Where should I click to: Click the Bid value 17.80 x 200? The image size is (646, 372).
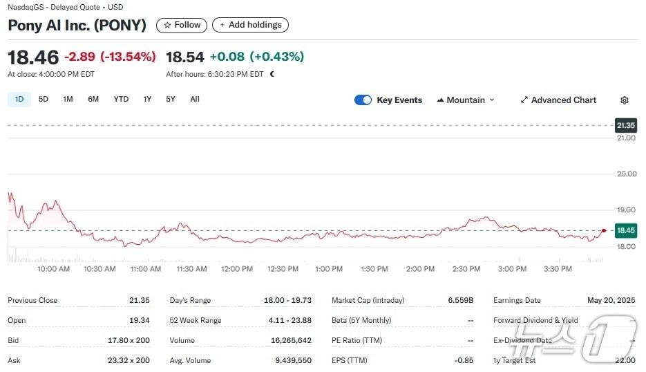coord(129,341)
